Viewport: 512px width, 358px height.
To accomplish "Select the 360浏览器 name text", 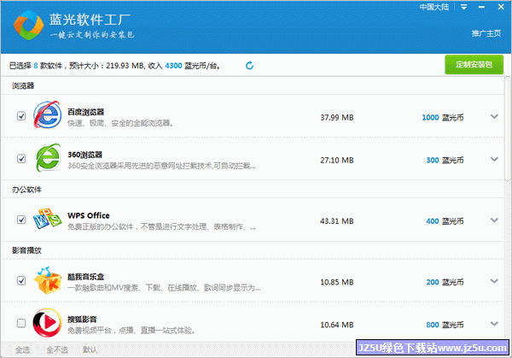I will point(84,155).
